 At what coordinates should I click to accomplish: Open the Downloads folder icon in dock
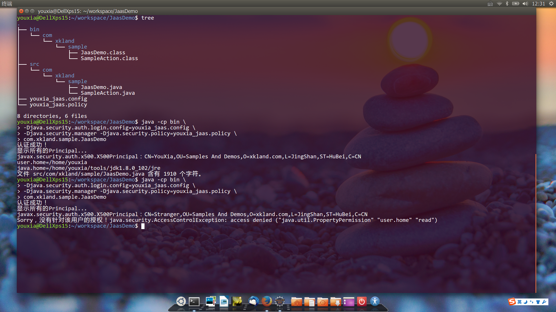tap(336, 302)
